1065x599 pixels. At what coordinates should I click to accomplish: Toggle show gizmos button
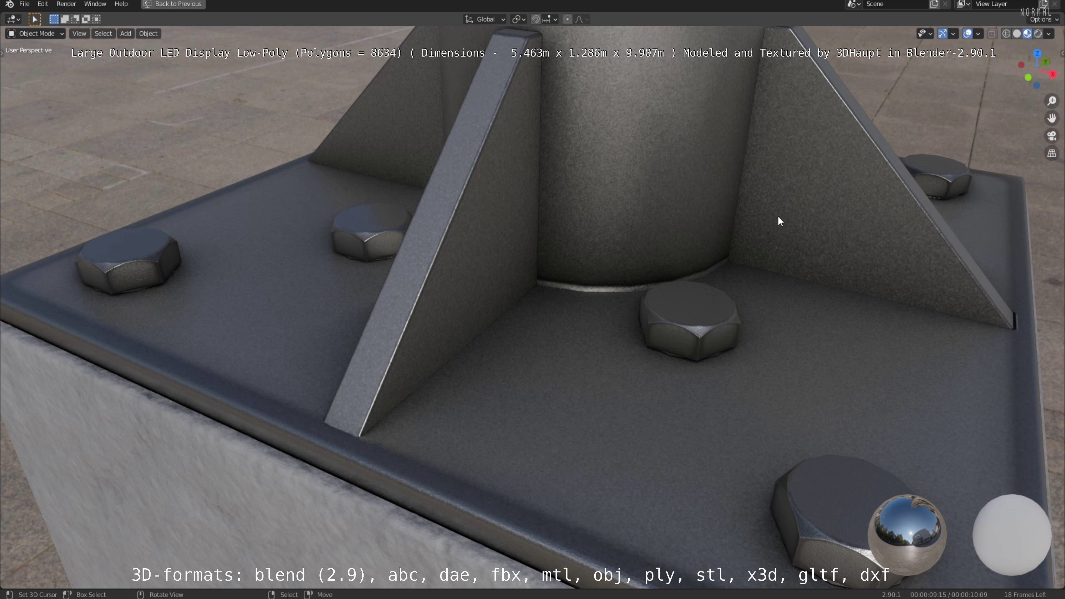click(943, 34)
